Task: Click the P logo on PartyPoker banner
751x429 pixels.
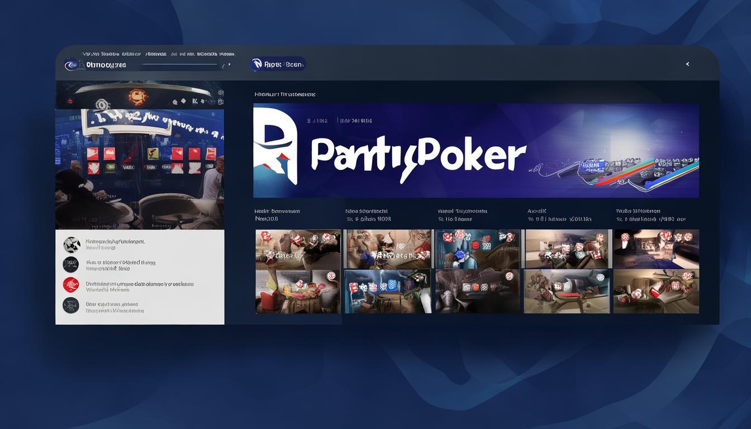Action: pos(275,146)
